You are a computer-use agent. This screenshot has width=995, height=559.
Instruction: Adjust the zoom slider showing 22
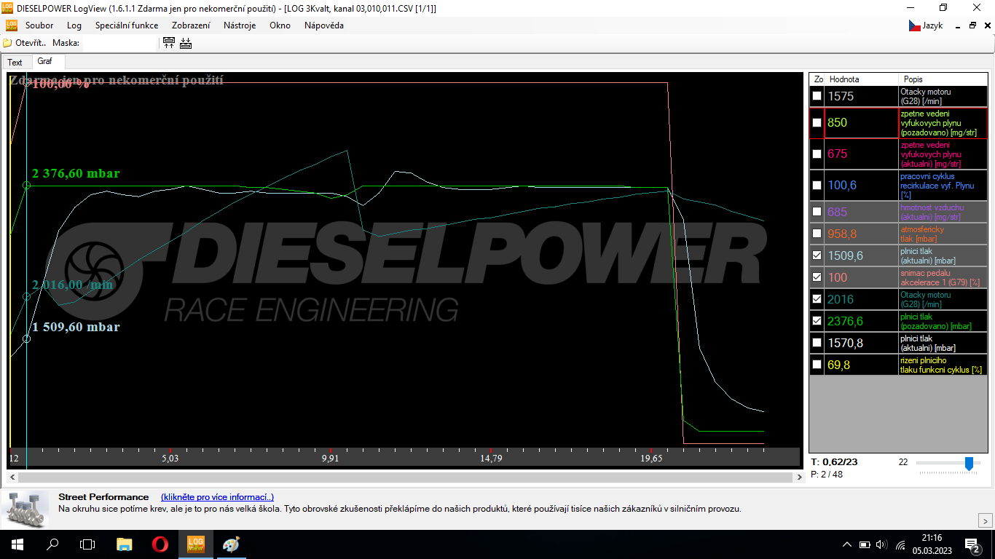point(969,464)
